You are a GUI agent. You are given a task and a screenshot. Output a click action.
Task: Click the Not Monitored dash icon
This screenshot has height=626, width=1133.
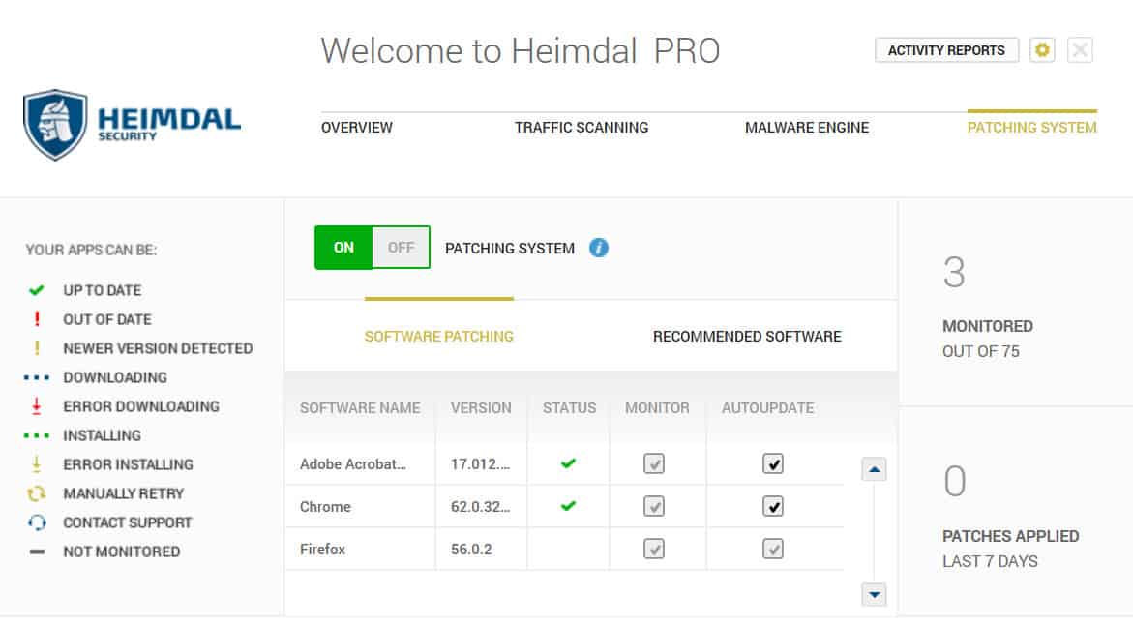[x=37, y=551]
